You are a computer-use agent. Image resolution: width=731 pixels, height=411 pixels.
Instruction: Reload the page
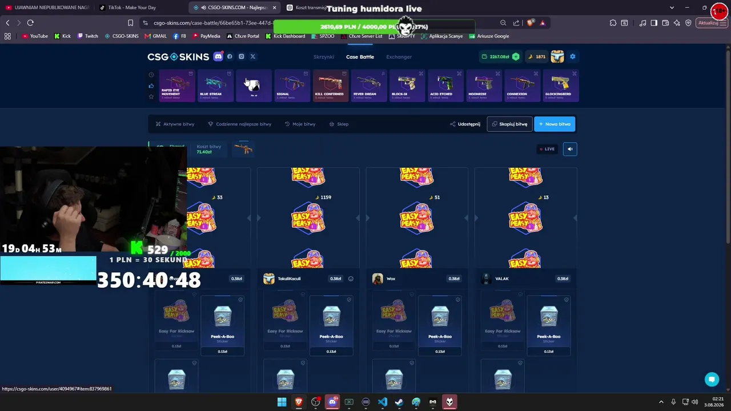(30, 23)
